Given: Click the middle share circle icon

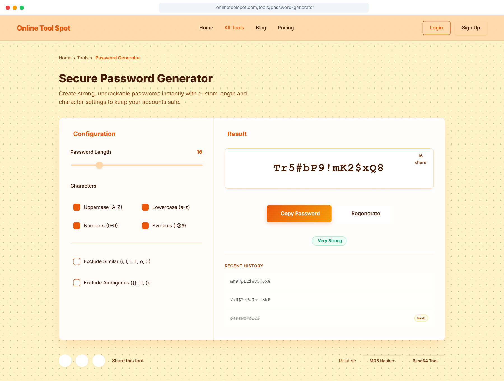Looking at the screenshot, I should tap(82, 361).
